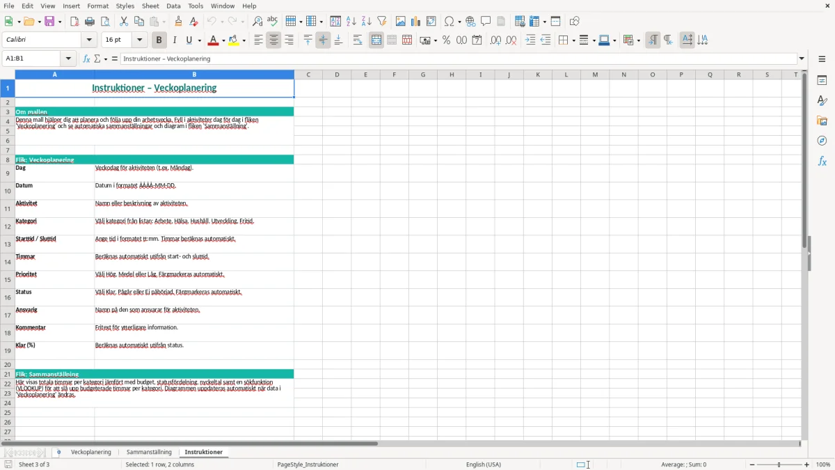Copy the selection using the Copy icon
Image resolution: width=835 pixels, height=470 pixels.
coord(139,22)
